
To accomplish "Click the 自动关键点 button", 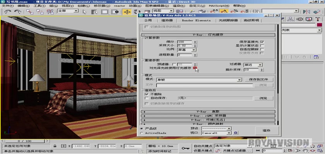I will click(x=203, y=146).
